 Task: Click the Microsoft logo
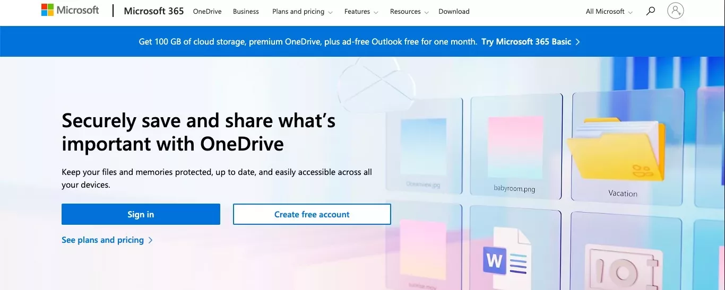click(70, 10)
